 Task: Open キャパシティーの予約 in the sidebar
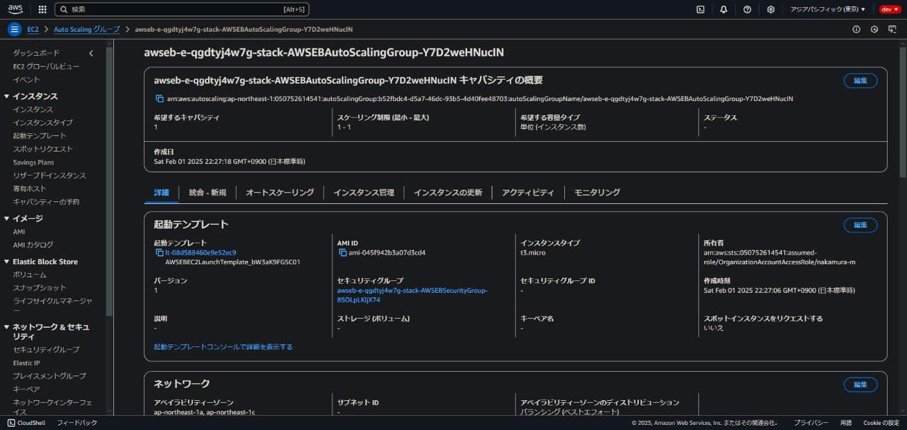46,202
